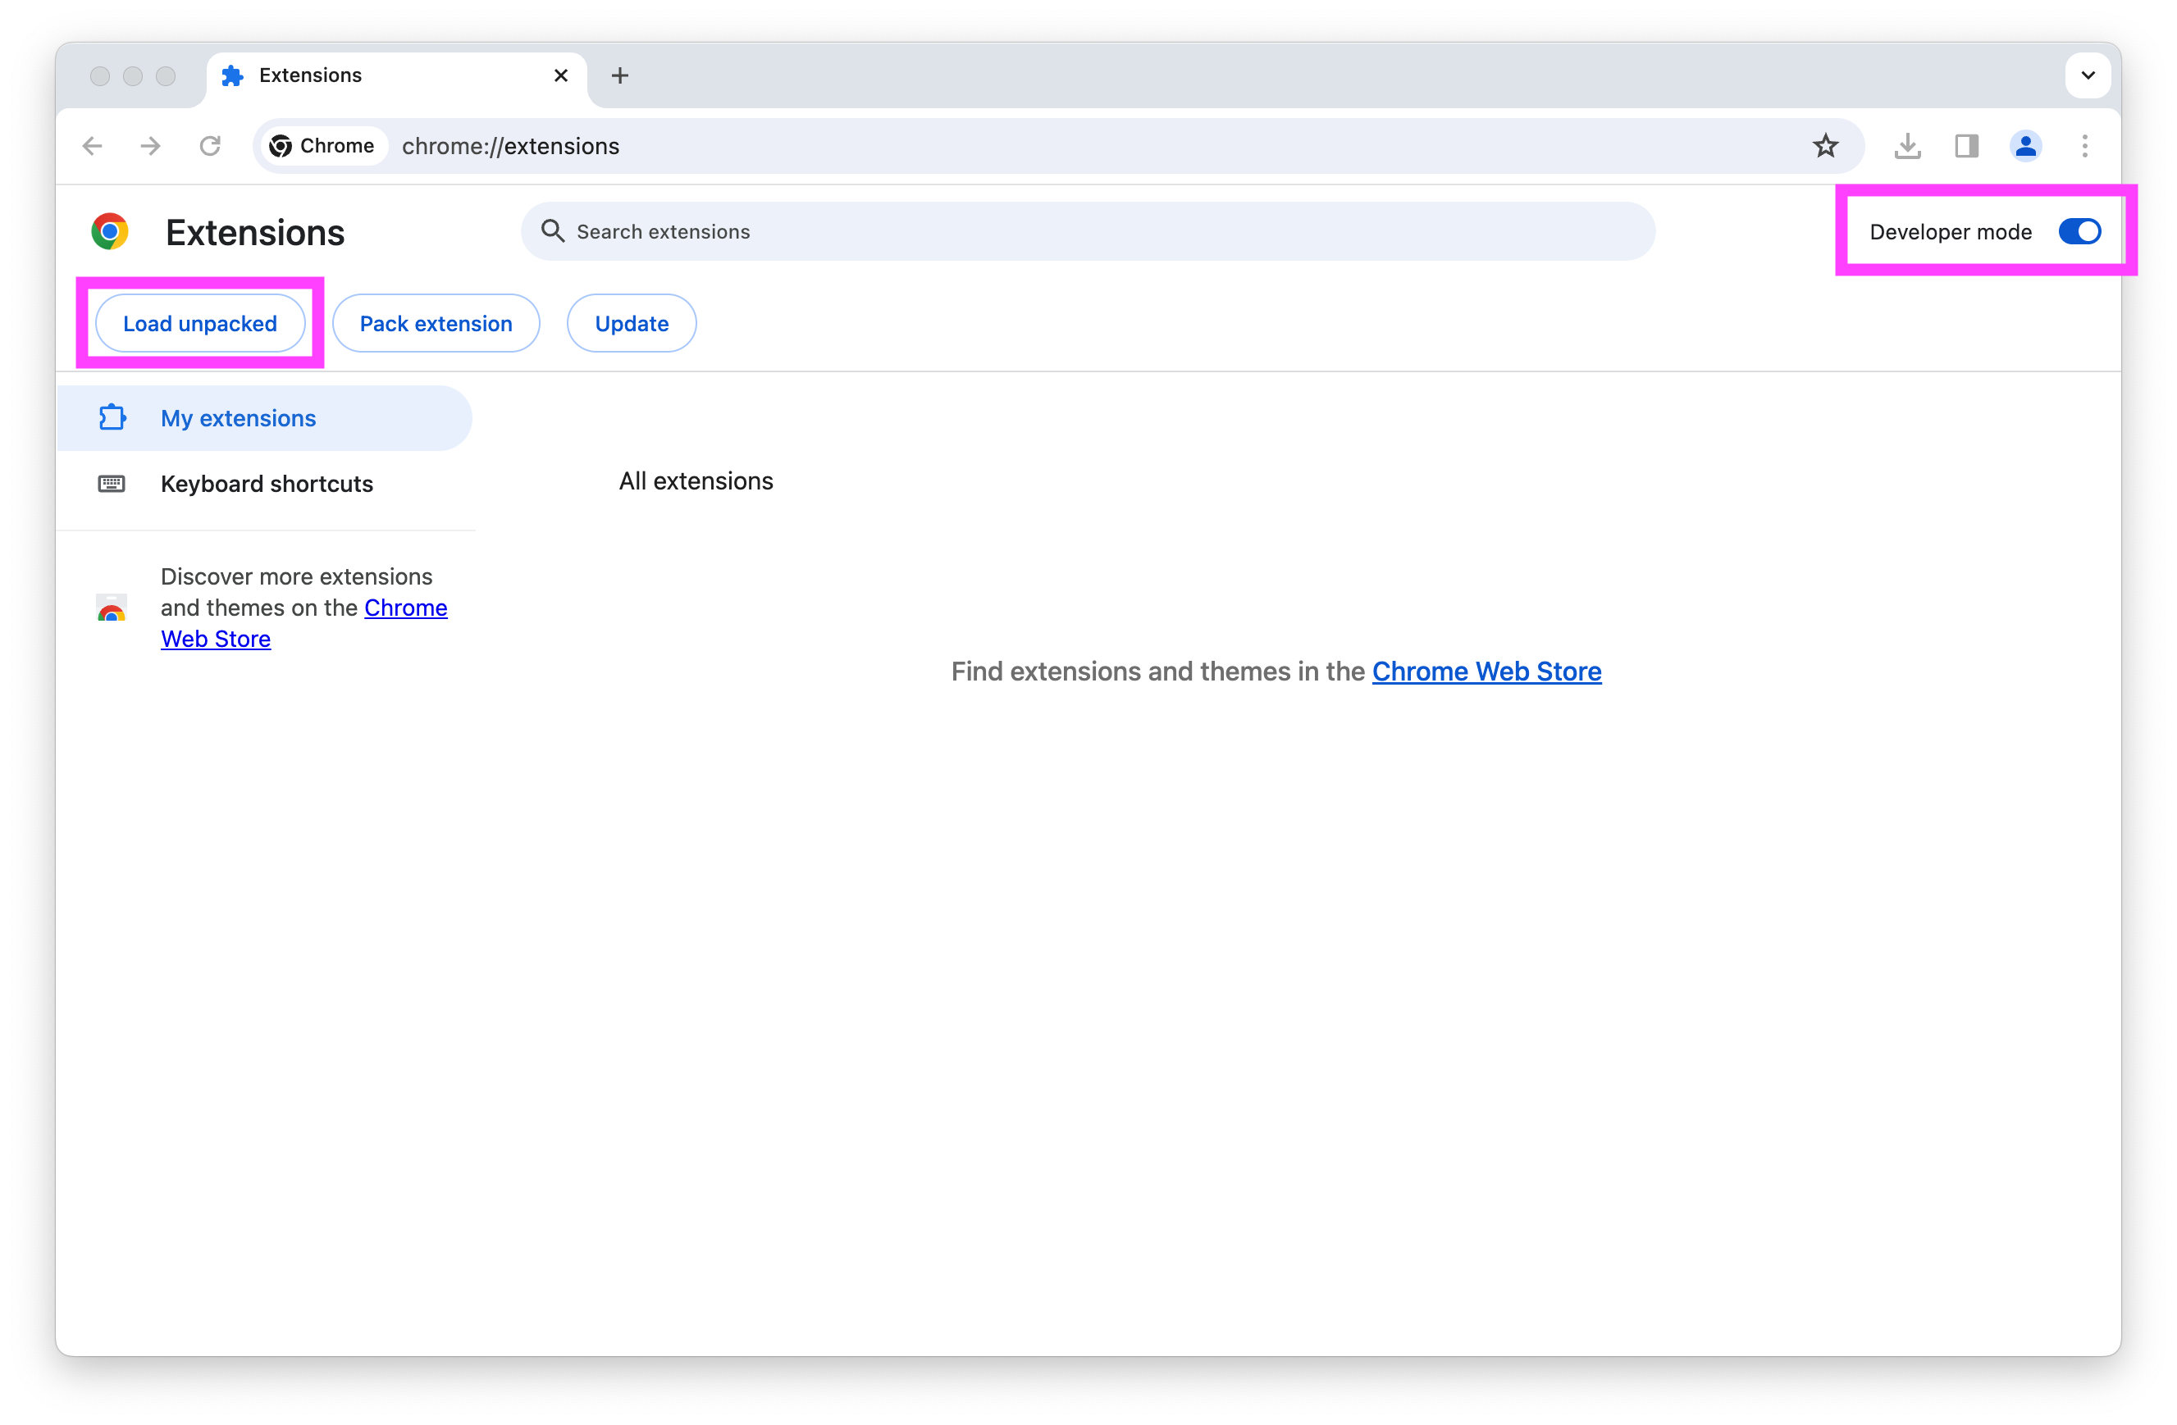Follow the Chrome Web Store link in main area

(x=1486, y=672)
